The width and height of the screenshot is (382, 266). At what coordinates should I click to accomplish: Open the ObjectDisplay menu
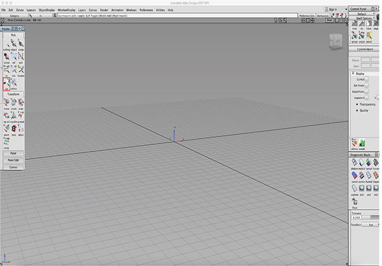click(47, 10)
